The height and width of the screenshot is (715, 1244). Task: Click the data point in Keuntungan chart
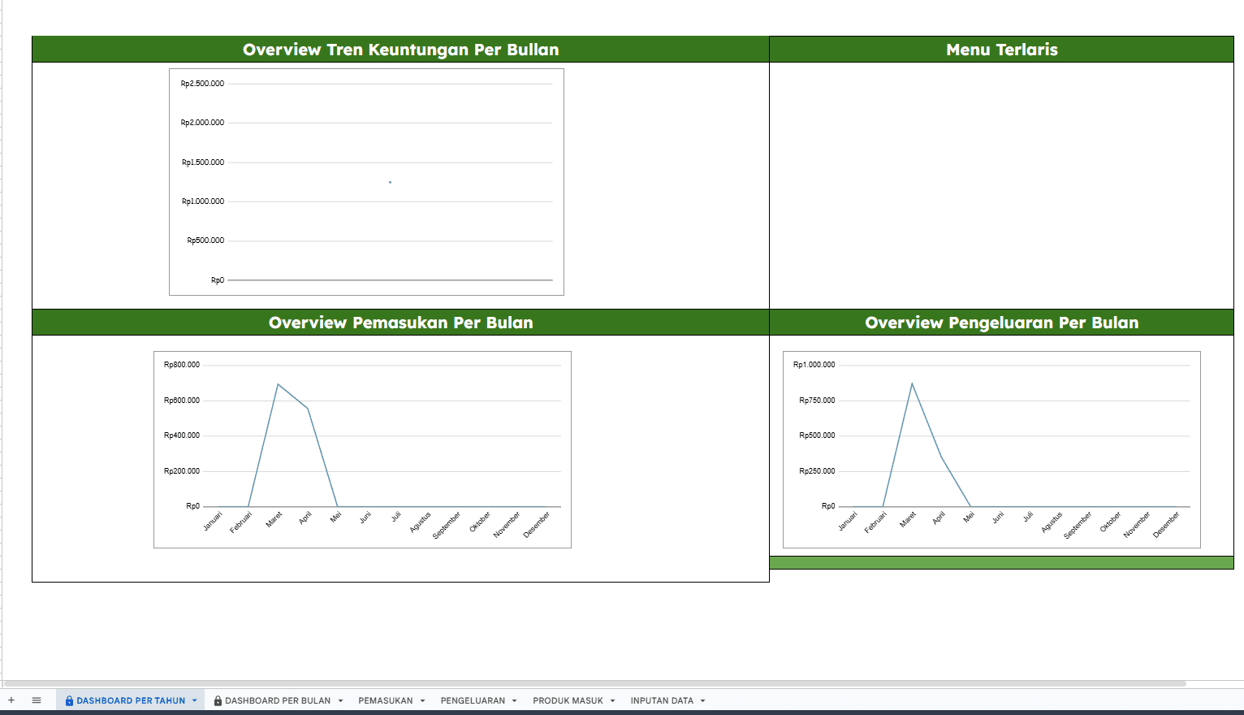click(x=390, y=182)
